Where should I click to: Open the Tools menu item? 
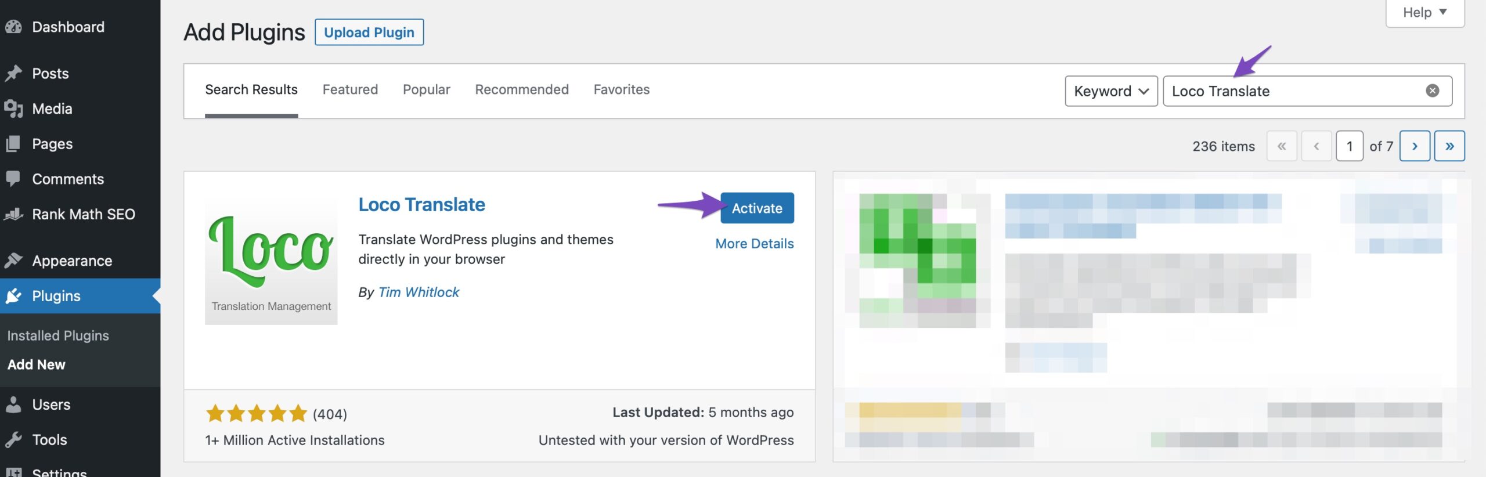click(80, 439)
